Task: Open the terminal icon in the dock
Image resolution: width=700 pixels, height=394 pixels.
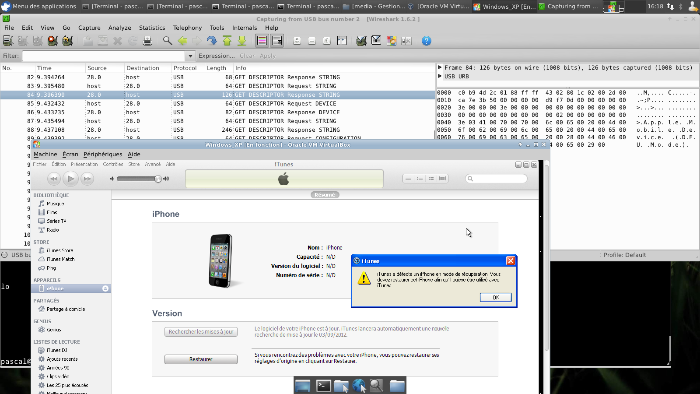Action: click(323, 385)
